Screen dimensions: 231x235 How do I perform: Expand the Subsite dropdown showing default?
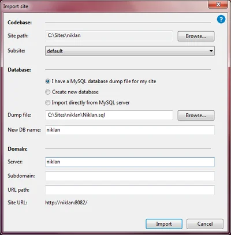click(130, 51)
